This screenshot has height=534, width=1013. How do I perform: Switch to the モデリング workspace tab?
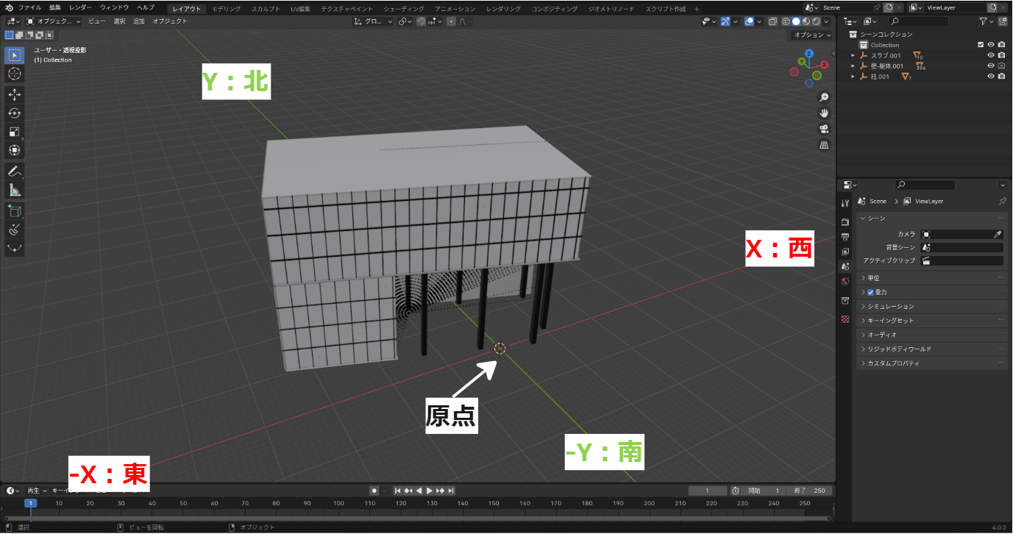click(225, 9)
